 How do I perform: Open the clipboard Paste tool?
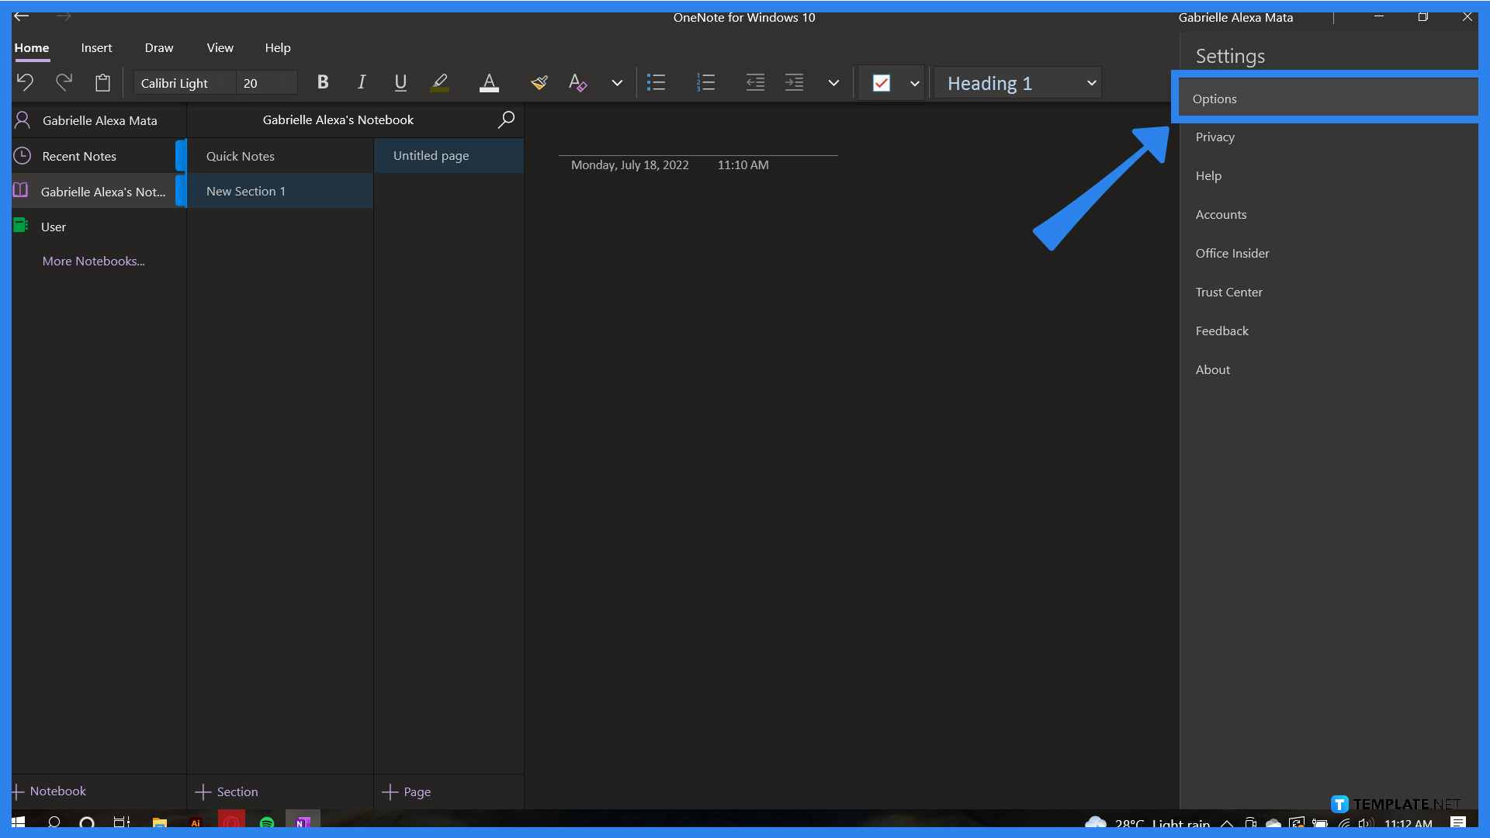[102, 82]
